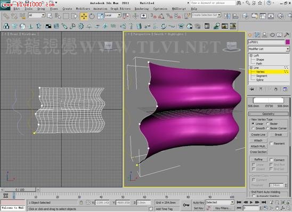Select the Move transform tool
The height and width of the screenshot is (212, 292).
click(84, 16)
